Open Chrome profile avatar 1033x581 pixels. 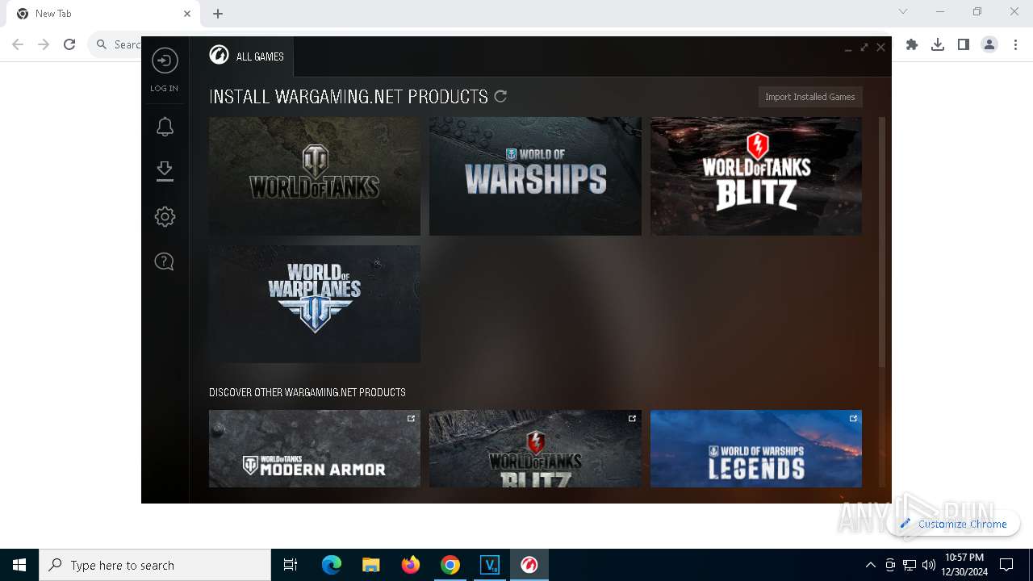989,44
